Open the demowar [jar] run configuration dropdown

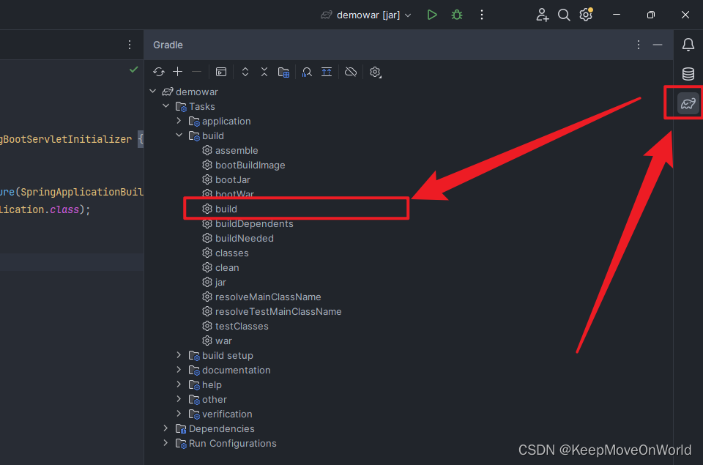(365, 14)
